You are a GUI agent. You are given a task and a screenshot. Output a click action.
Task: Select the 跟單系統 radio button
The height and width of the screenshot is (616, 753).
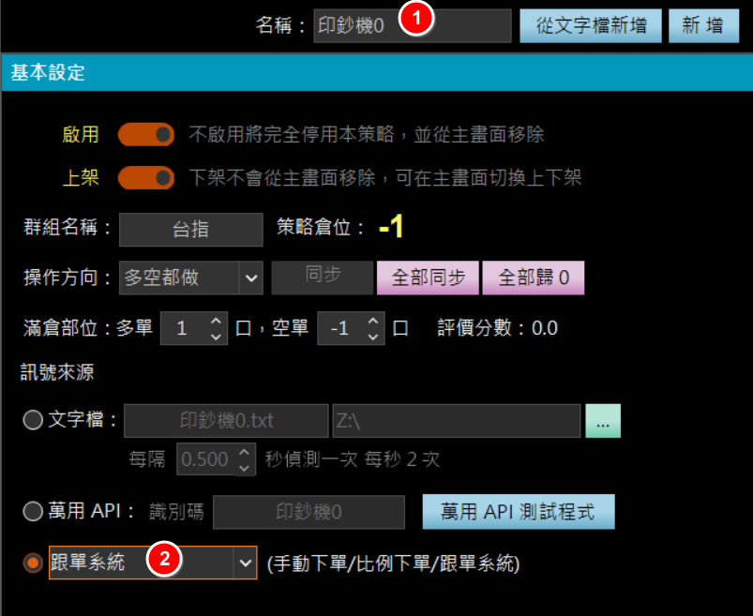pos(33,563)
